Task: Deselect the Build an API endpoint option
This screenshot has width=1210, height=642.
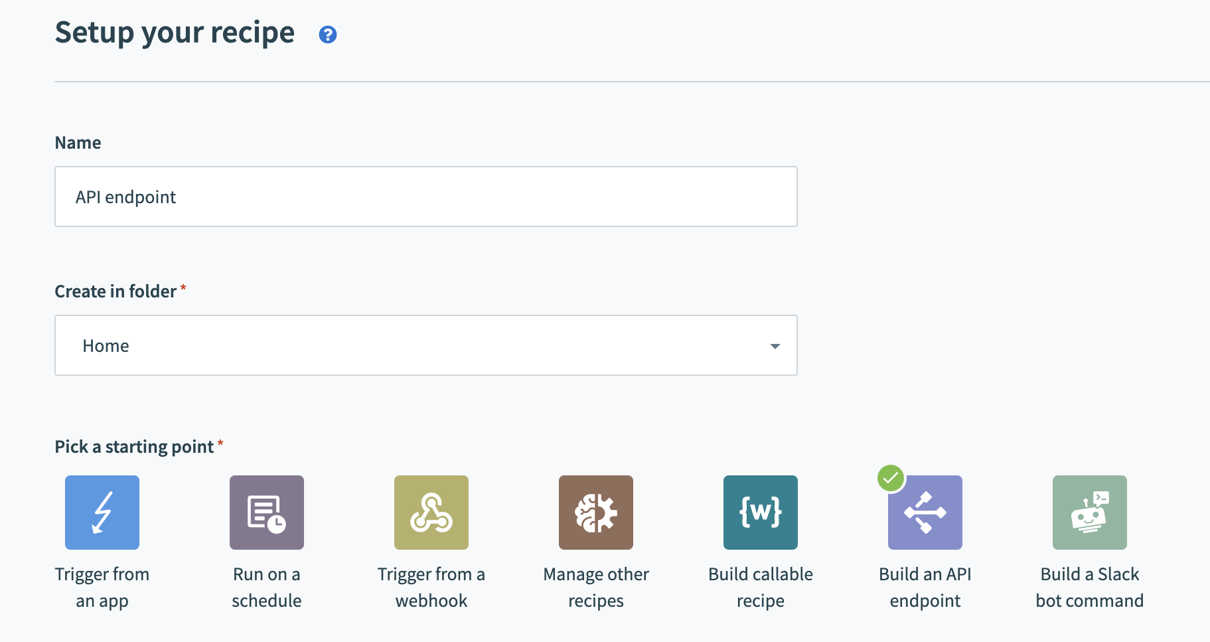Action: (x=925, y=512)
